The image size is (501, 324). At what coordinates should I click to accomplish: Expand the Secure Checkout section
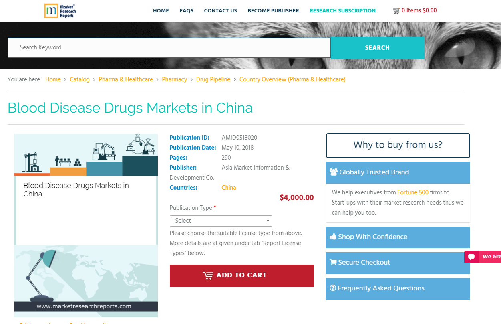point(398,263)
